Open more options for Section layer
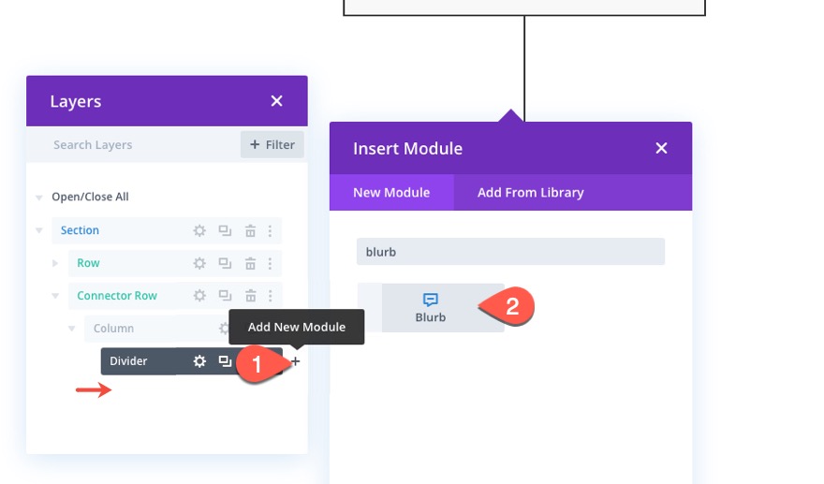824x484 pixels. click(x=270, y=230)
